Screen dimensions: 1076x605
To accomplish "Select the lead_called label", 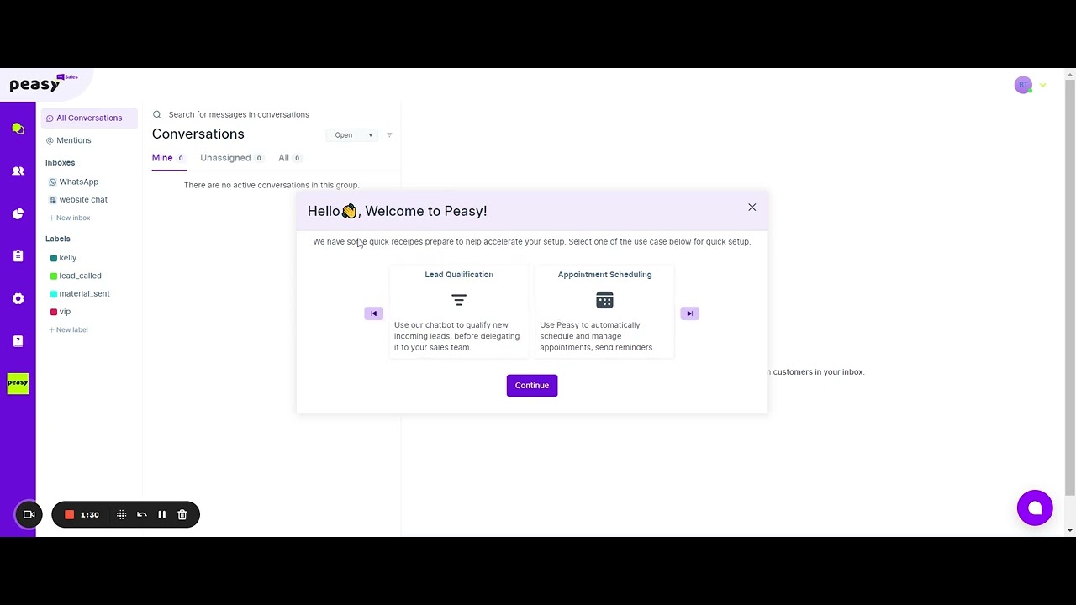I will coord(76,276).
